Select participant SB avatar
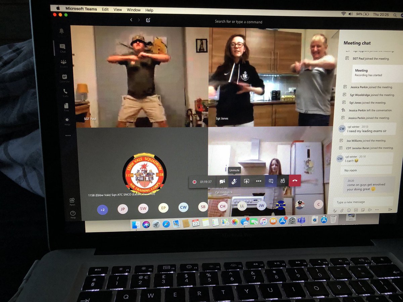The width and height of the screenshot is (403, 302). tap(203, 207)
